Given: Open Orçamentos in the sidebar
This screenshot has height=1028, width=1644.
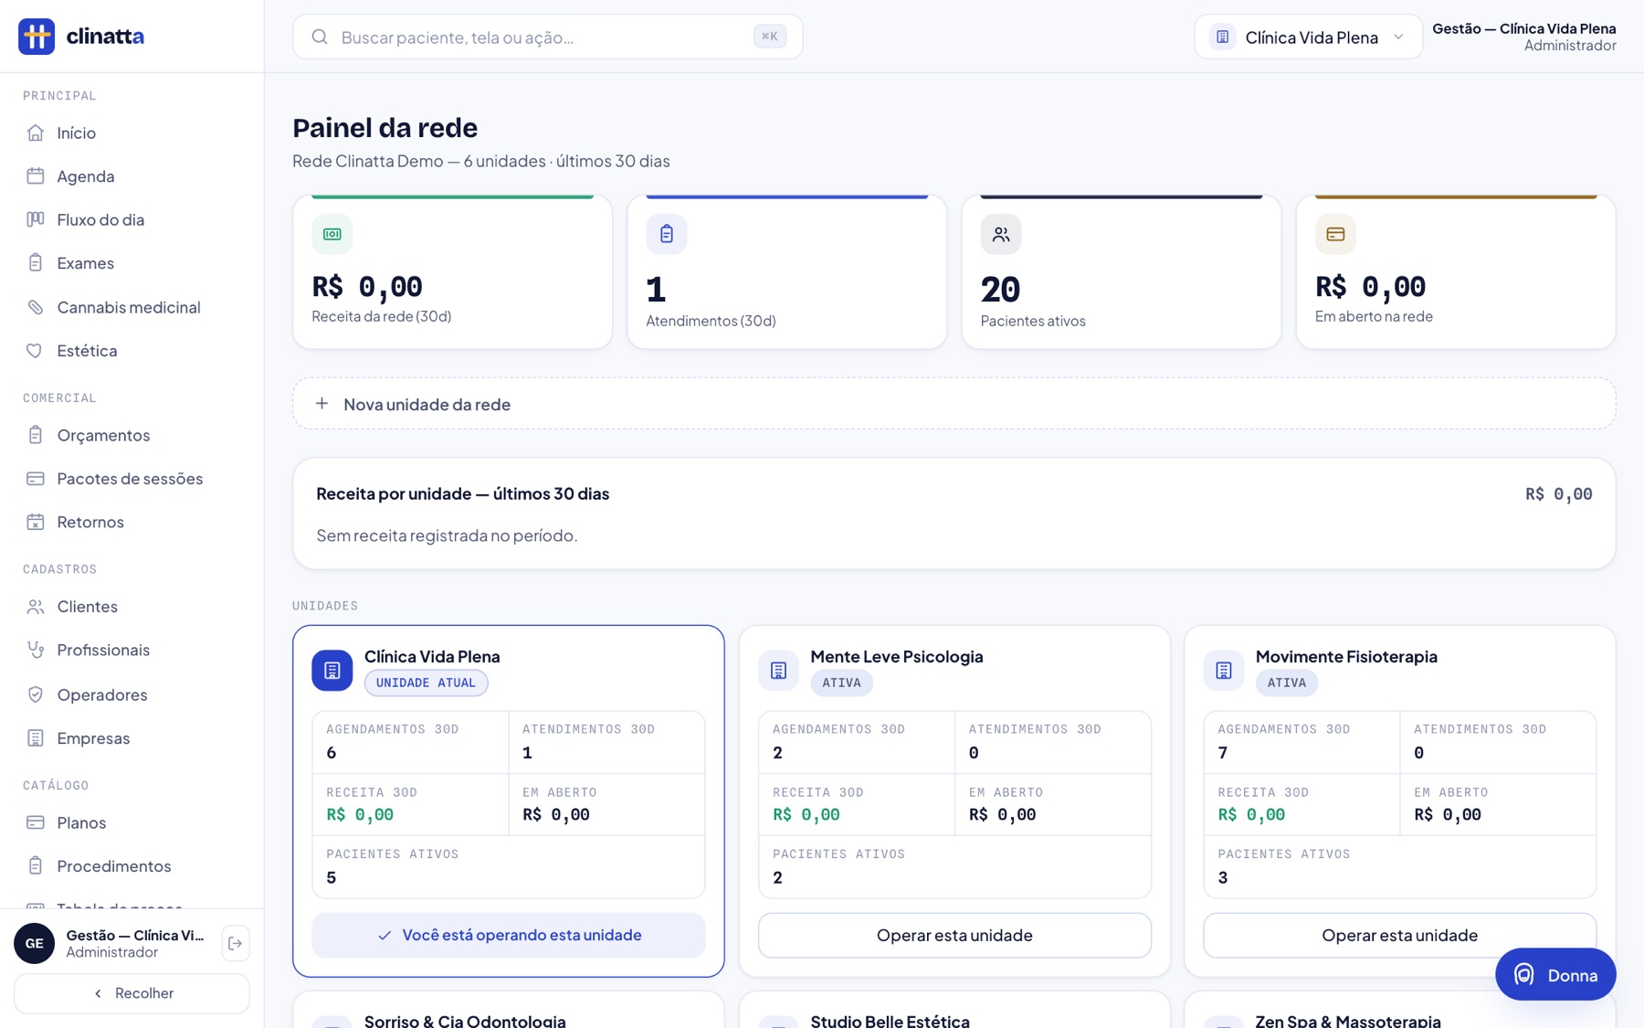Looking at the screenshot, I should coord(132,435).
